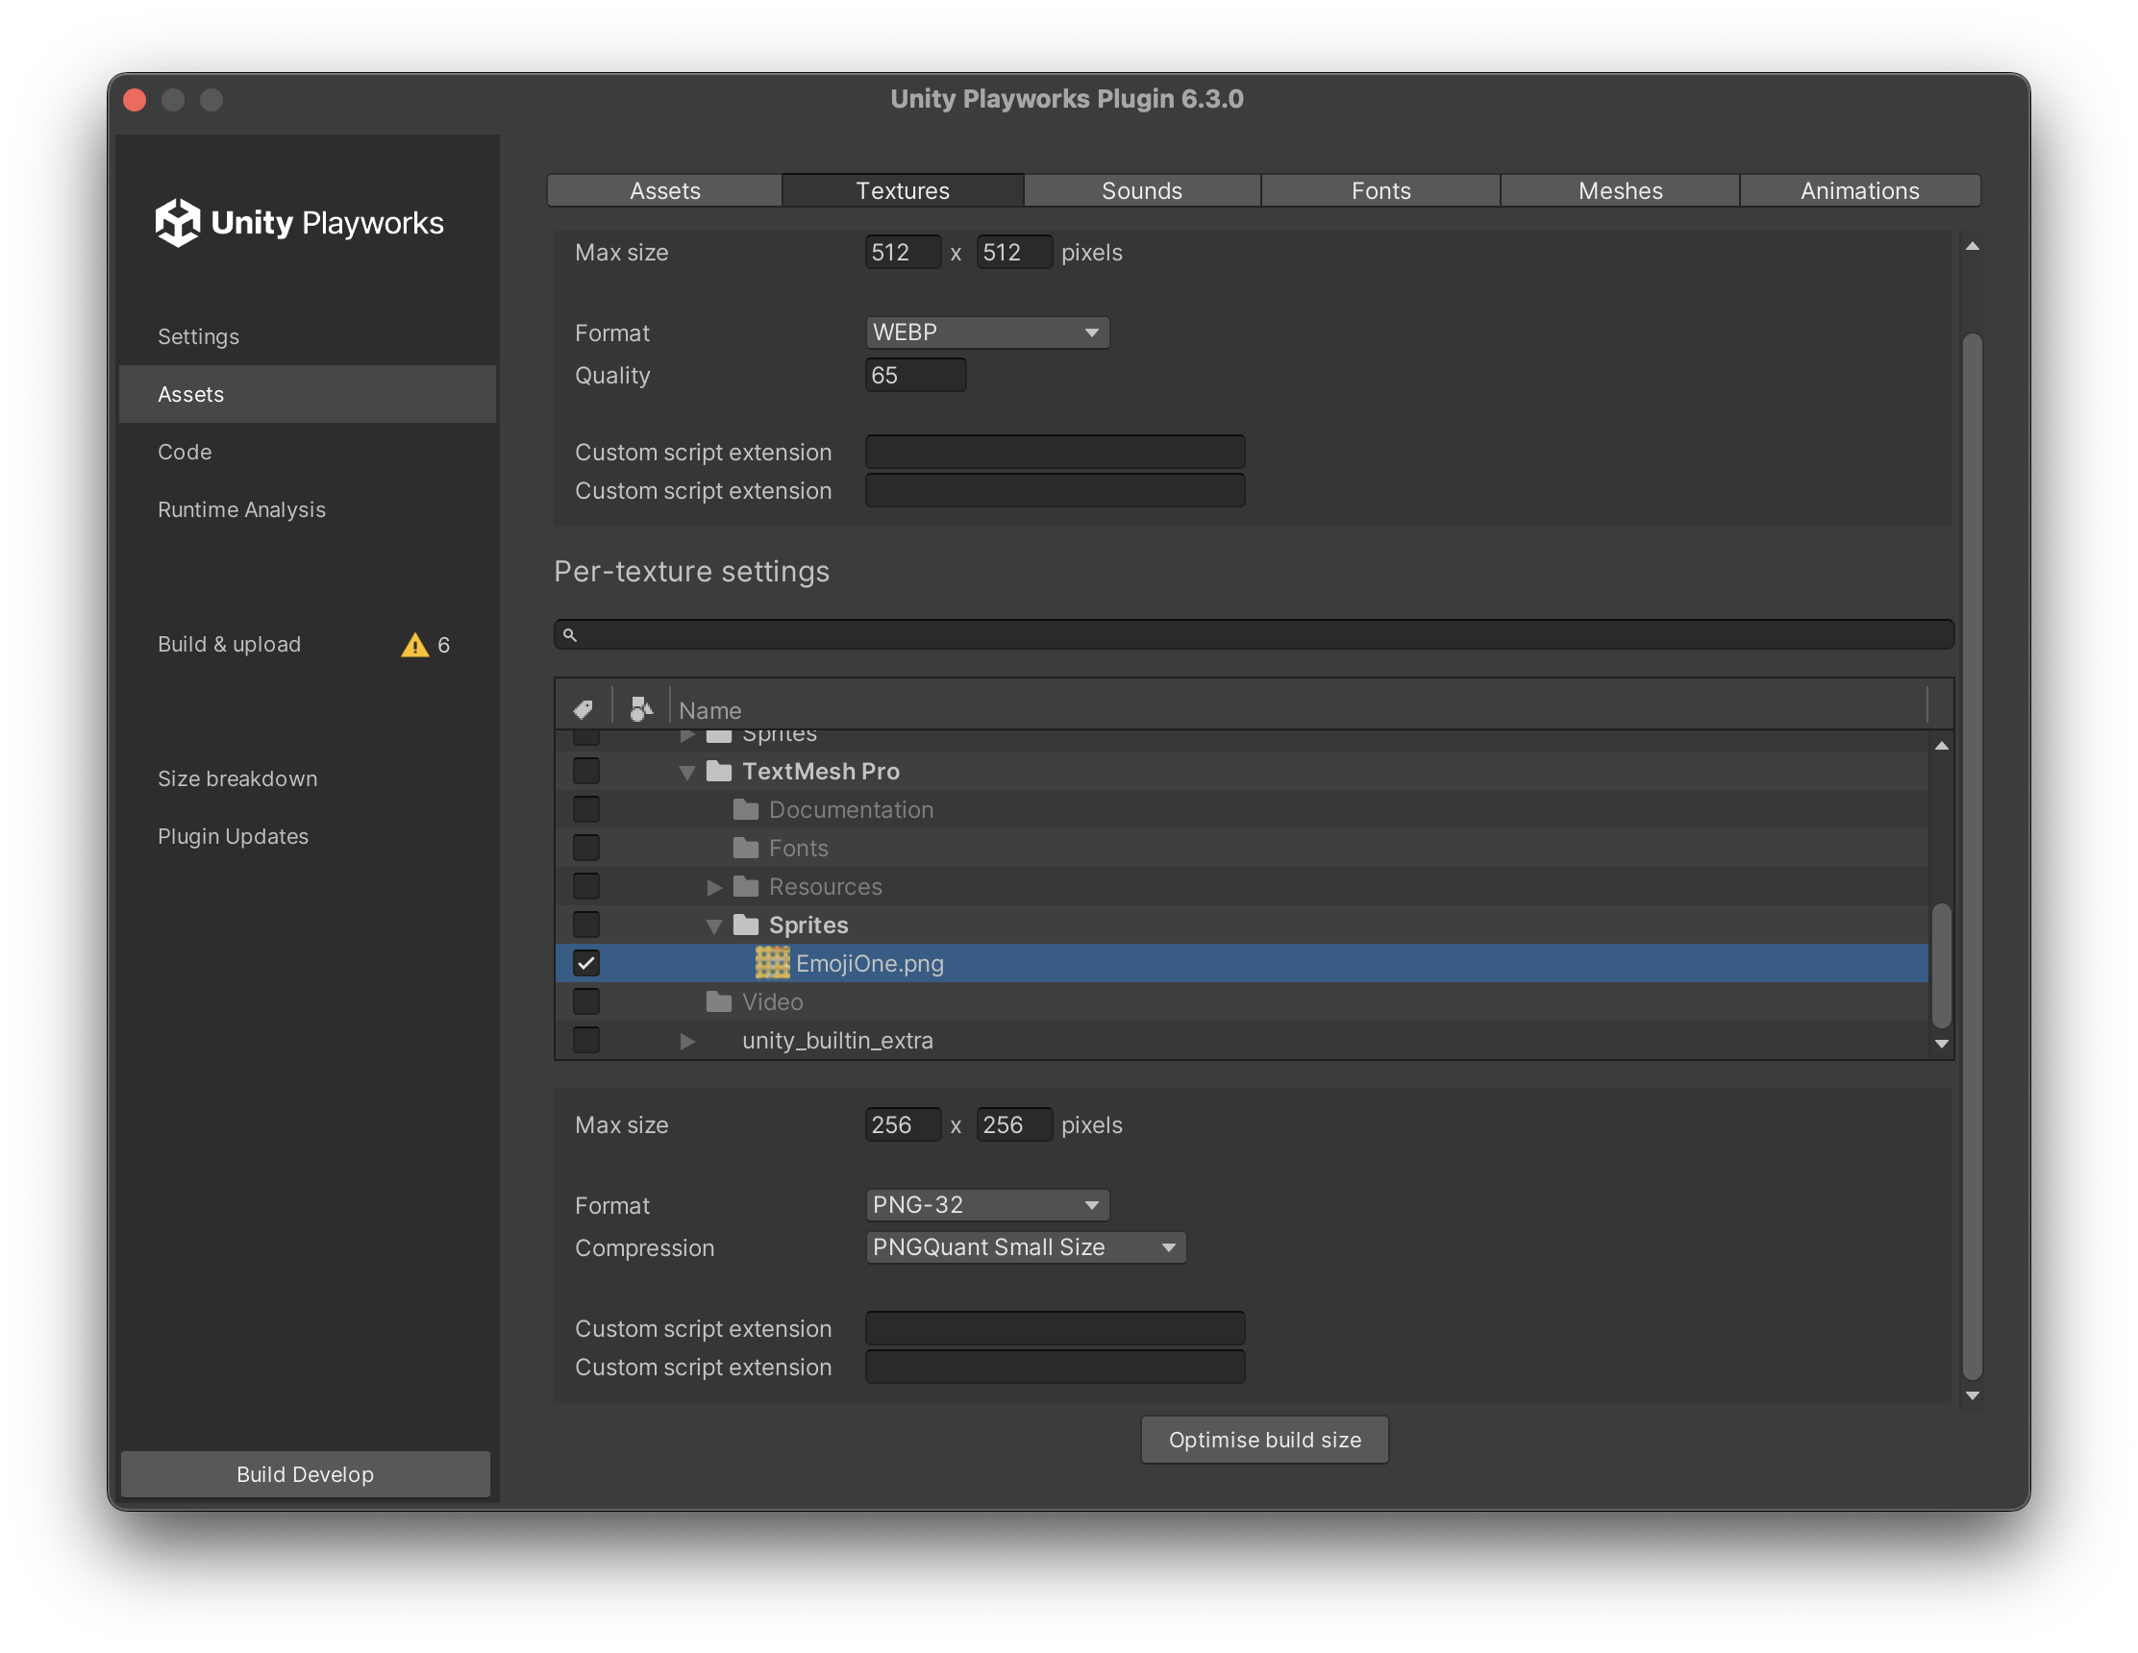
Task: Select the EmojiOne.png row
Action: (1241, 963)
